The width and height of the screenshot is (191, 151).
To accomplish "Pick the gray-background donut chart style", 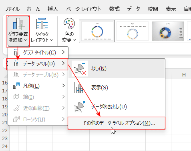I will click(x=168, y=31).
